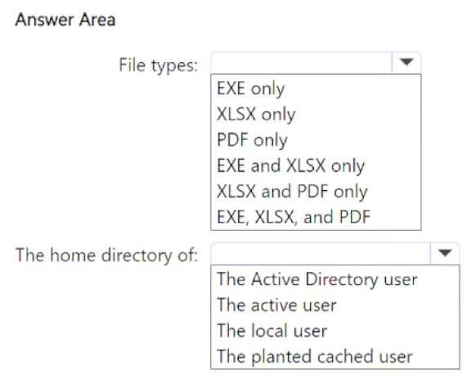Pick 'The local user' option
This screenshot has width=467, height=376.
pos(272,331)
